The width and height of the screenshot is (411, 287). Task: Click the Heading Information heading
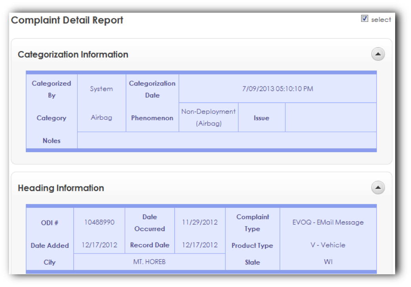[x=61, y=188]
